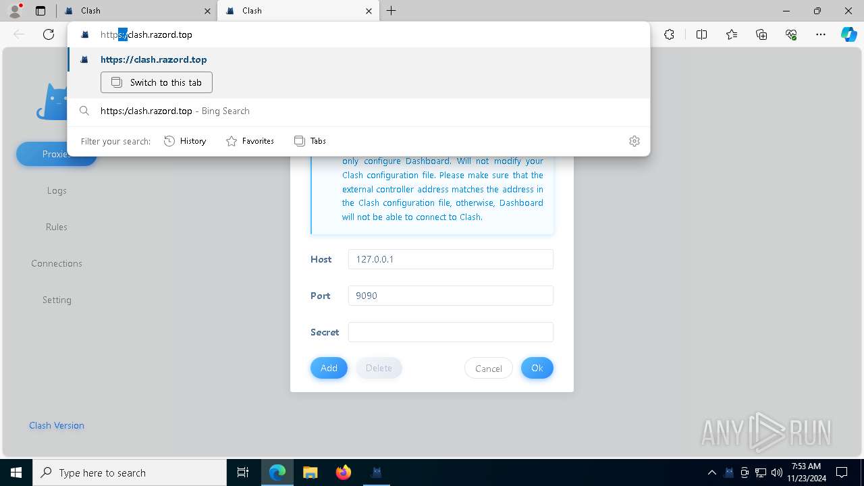Show hidden system tray icons
Screen dimensions: 864x486
click(712, 473)
